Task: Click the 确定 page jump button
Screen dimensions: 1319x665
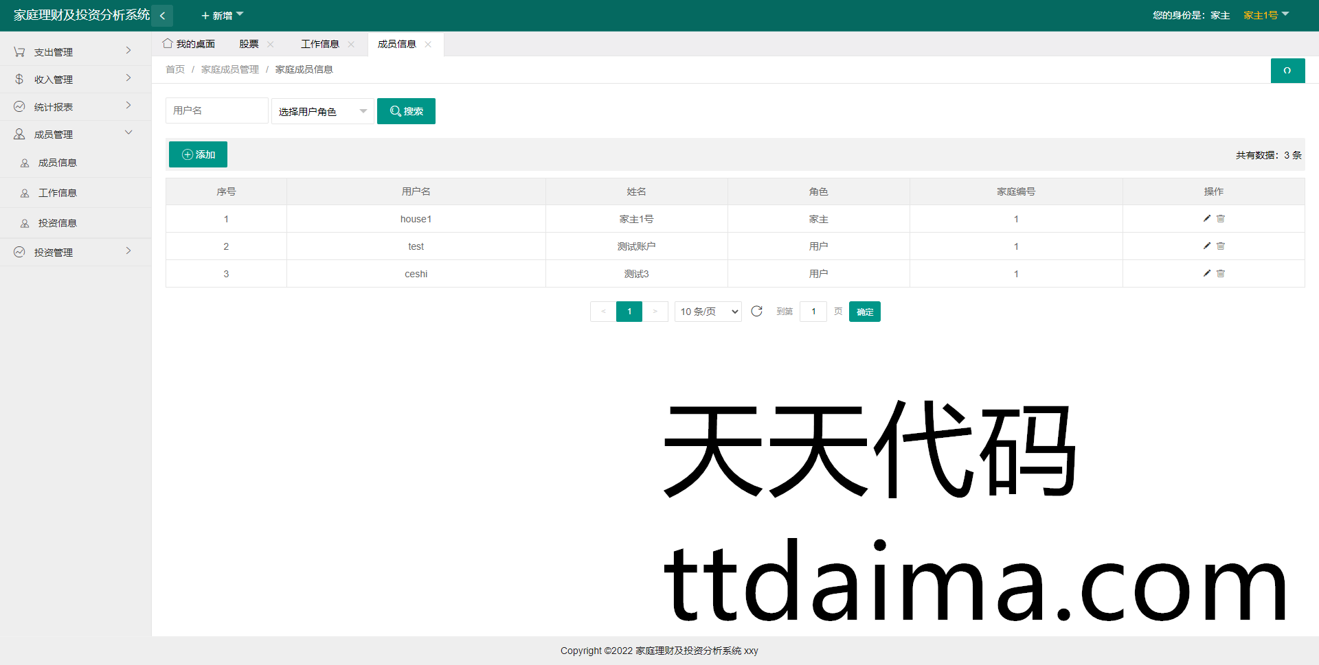Action: (x=864, y=312)
